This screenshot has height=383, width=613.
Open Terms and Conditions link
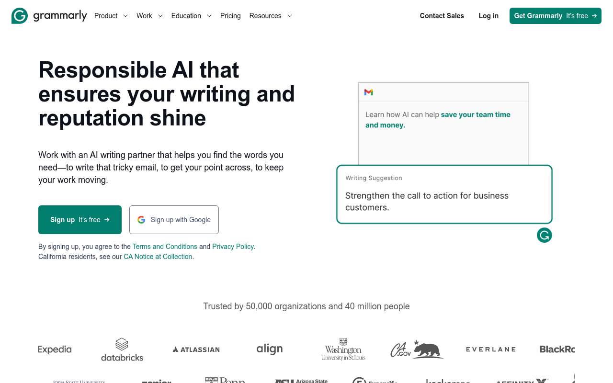(165, 247)
